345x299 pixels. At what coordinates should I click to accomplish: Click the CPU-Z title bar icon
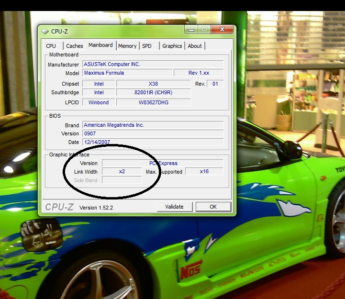pyautogui.click(x=45, y=32)
